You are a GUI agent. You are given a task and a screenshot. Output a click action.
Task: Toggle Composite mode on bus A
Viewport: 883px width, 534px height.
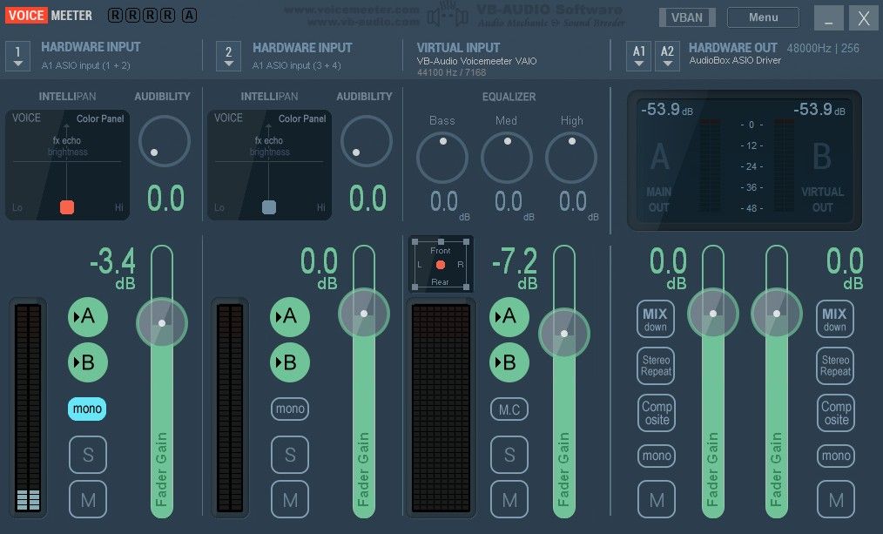(657, 413)
